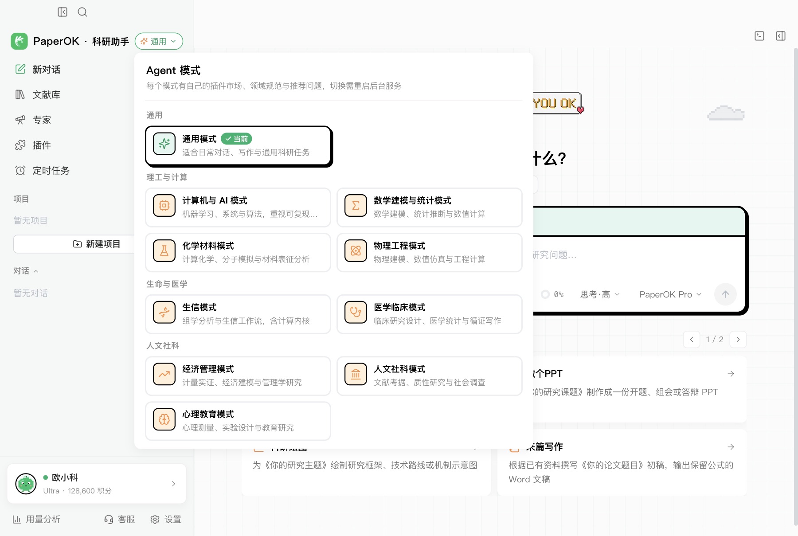Select the 心理教育模式 card title
798x536 pixels.
(x=208, y=414)
